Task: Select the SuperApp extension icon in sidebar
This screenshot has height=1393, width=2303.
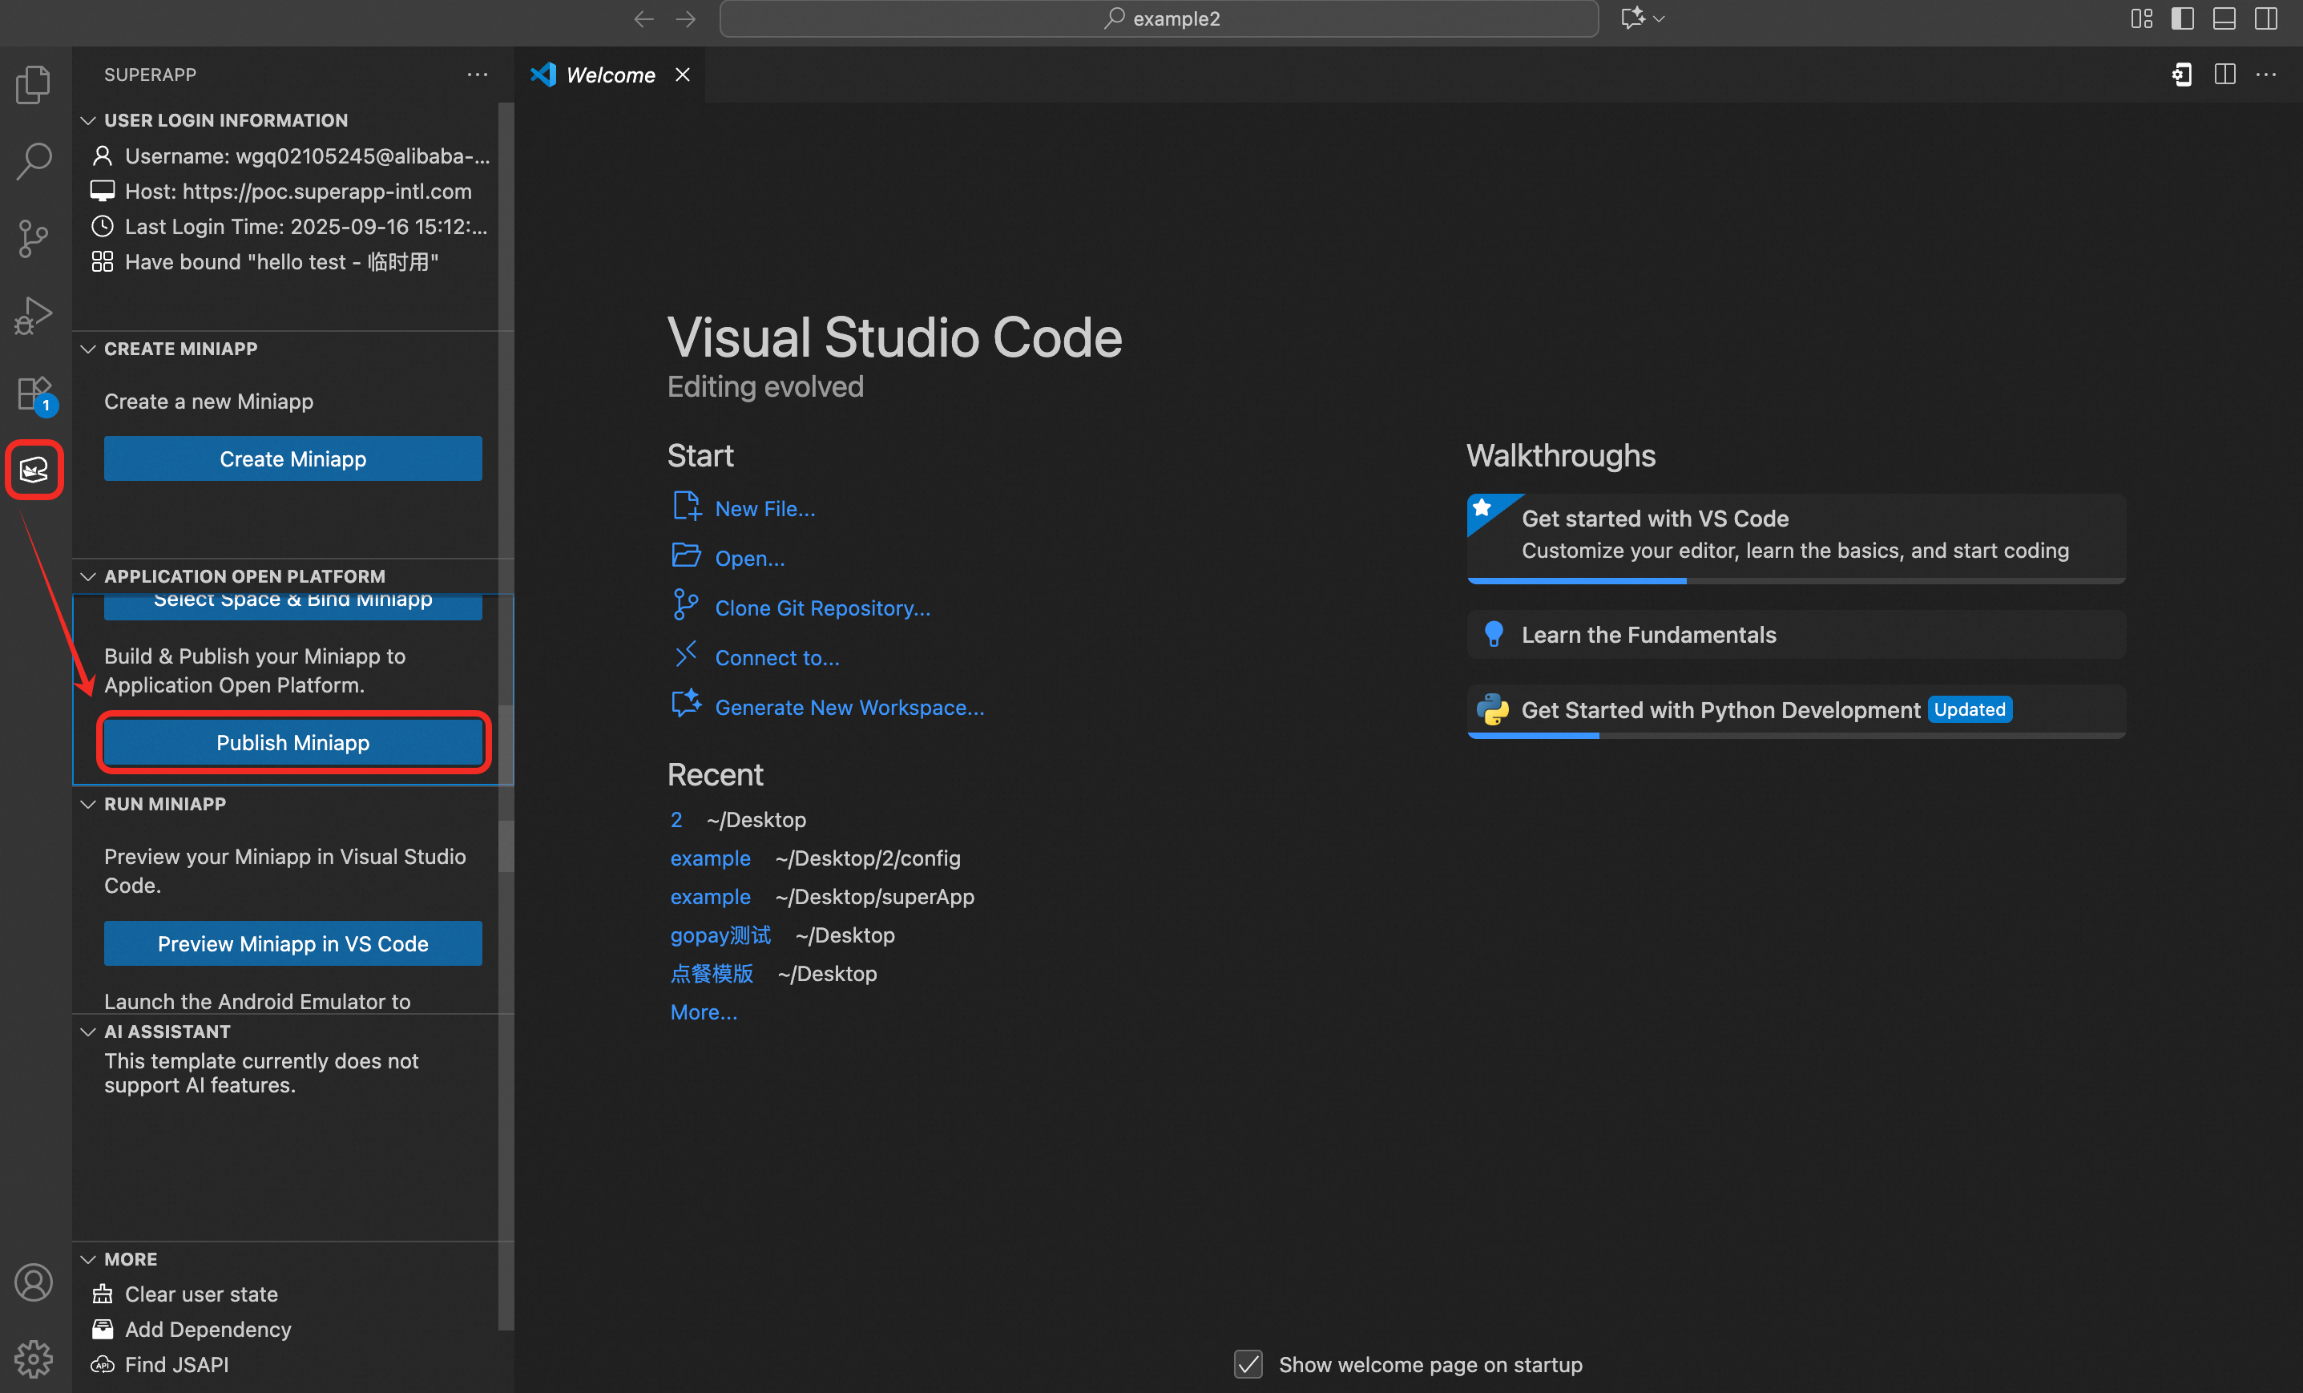Action: pos(34,470)
